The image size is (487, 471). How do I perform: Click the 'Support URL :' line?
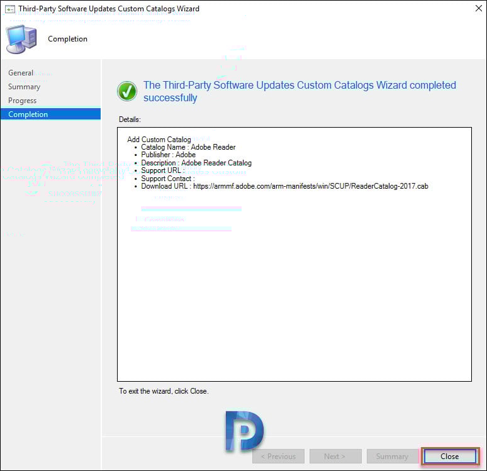[163, 170]
